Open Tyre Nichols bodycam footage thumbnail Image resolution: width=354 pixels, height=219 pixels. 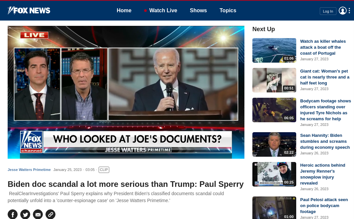(274, 110)
